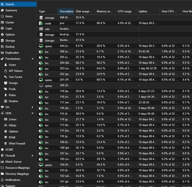Select the 1 day 06:32:30 uptime cell
192x187 pixels.
click(147, 68)
